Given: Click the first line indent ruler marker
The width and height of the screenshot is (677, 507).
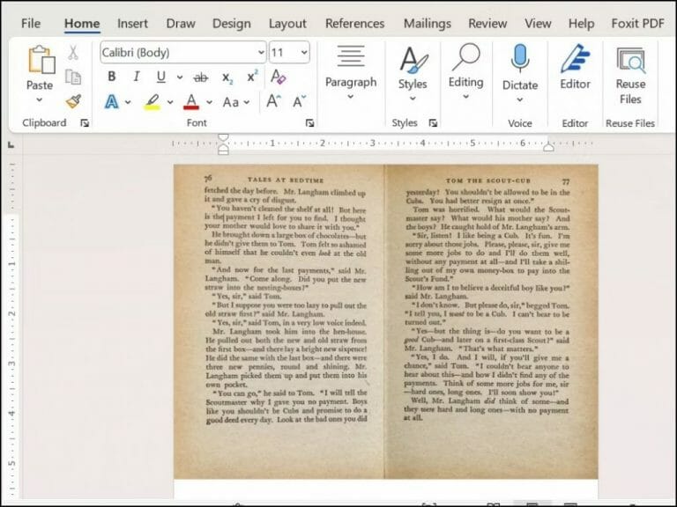Looking at the screenshot, I should point(223,137).
